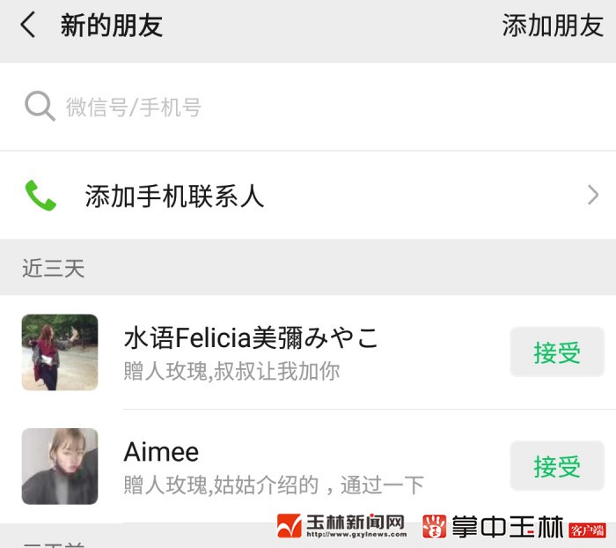The width and height of the screenshot is (616, 548).
Task: Tap the message 赠人玫瑰,叔叔让我加你
Action: [x=231, y=371]
